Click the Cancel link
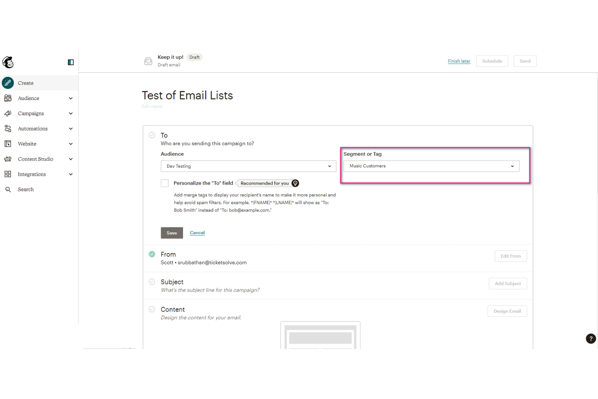The width and height of the screenshot is (598, 399). click(197, 233)
